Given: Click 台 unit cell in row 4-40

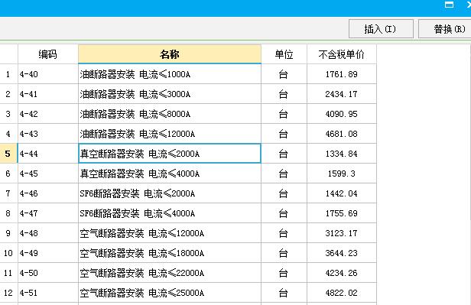Looking at the screenshot, I should 284,74.
